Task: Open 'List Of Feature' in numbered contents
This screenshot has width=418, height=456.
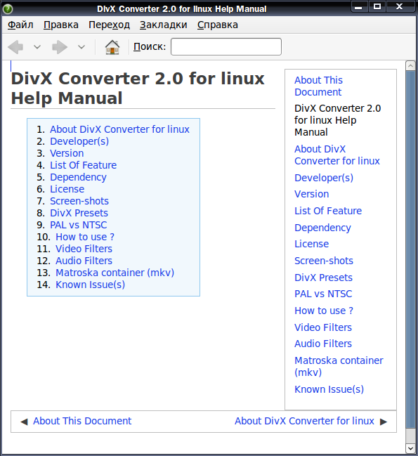Action: pos(83,165)
